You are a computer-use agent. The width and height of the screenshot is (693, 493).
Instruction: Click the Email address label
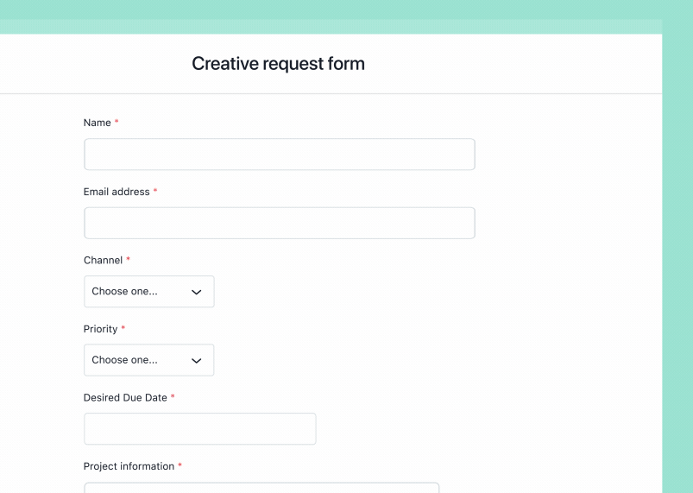point(117,192)
